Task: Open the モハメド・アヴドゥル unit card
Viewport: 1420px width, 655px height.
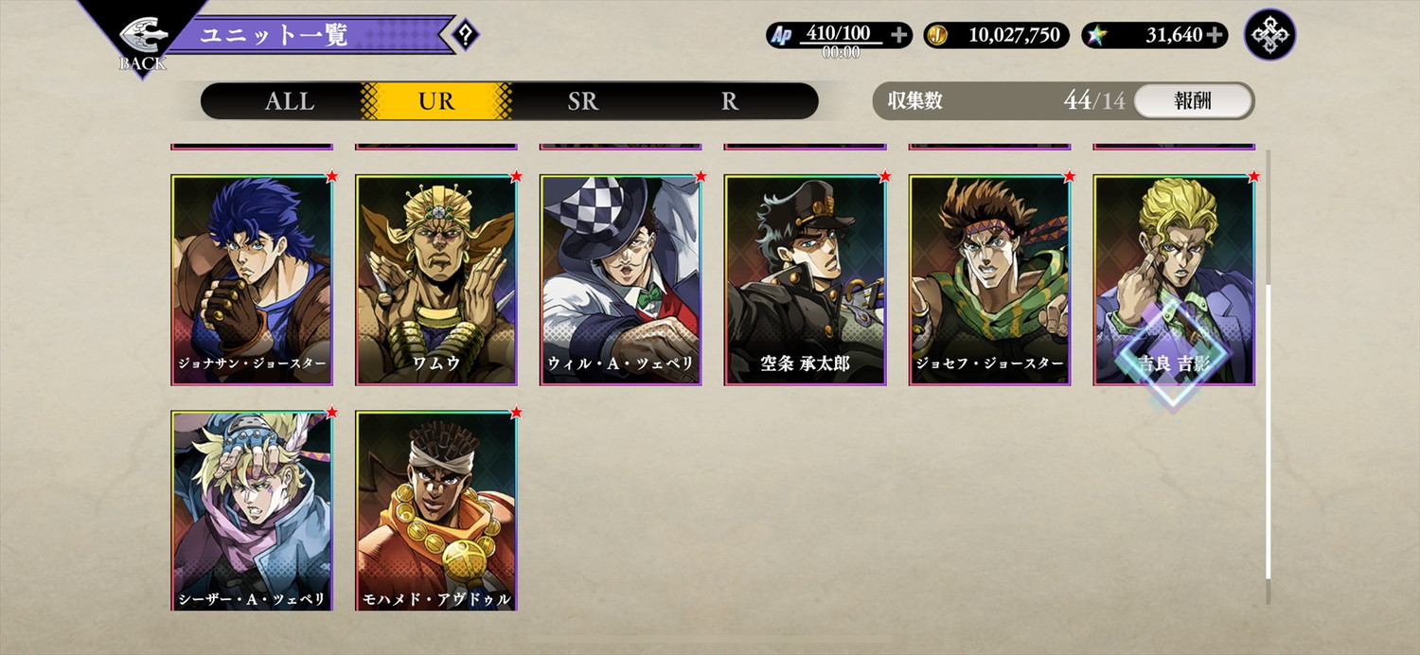Action: 436,511
